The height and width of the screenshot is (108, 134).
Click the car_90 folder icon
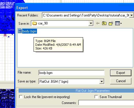click(x=34, y=23)
